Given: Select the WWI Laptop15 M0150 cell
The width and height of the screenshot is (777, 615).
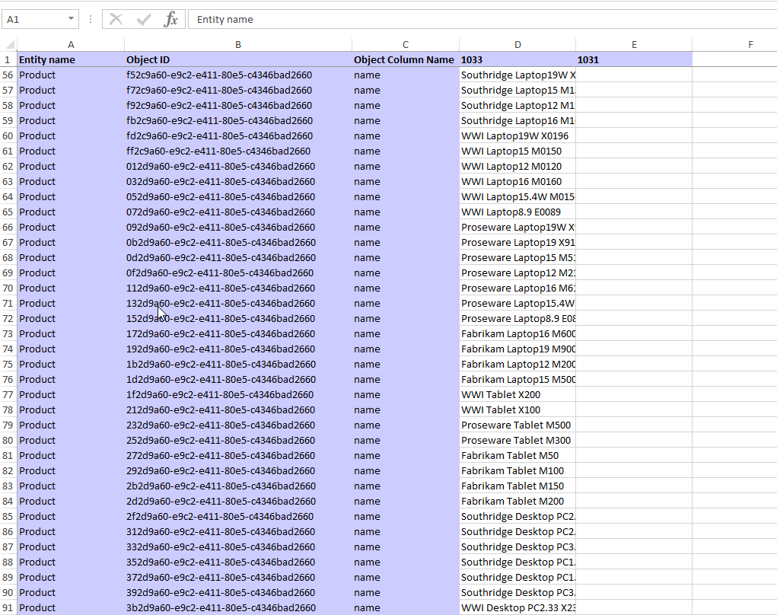Looking at the screenshot, I should click(x=517, y=151).
